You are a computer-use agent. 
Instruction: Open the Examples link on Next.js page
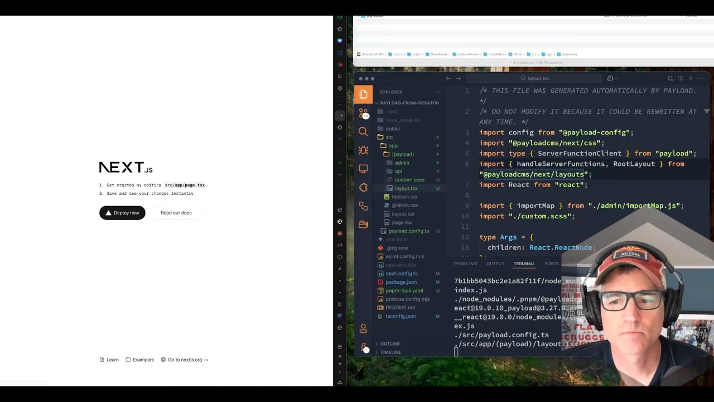coord(139,360)
